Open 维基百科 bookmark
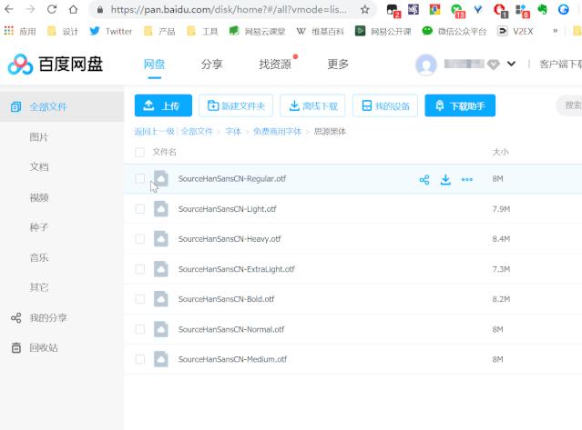 tap(321, 32)
